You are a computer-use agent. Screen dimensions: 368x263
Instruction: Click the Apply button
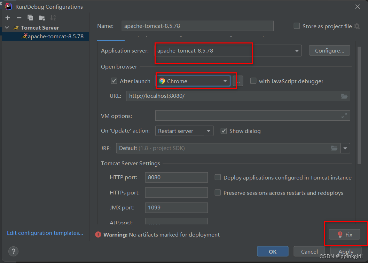pos(346,252)
